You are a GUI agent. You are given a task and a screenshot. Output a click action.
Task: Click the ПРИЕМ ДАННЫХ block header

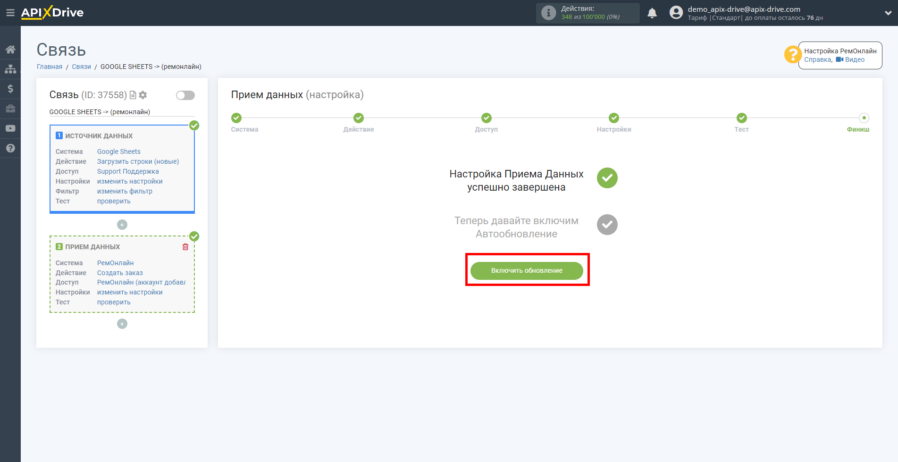(x=92, y=247)
